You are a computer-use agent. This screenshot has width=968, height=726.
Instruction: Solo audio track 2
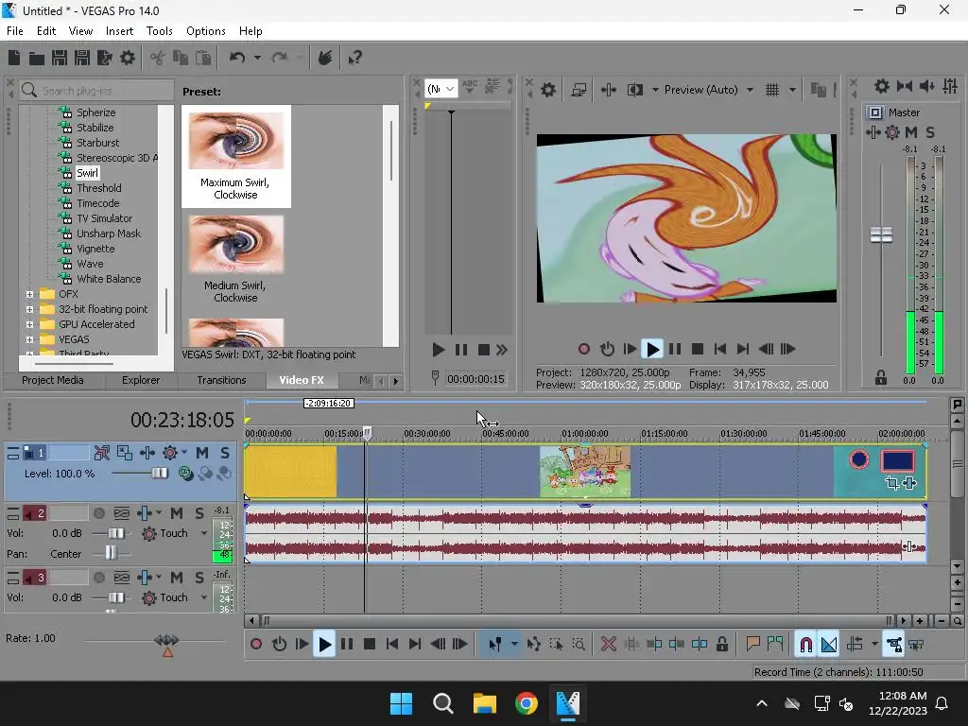[199, 513]
